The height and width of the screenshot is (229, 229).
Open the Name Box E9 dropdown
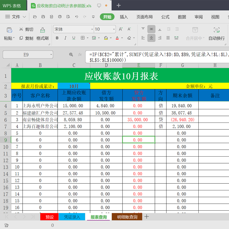tap(51, 55)
